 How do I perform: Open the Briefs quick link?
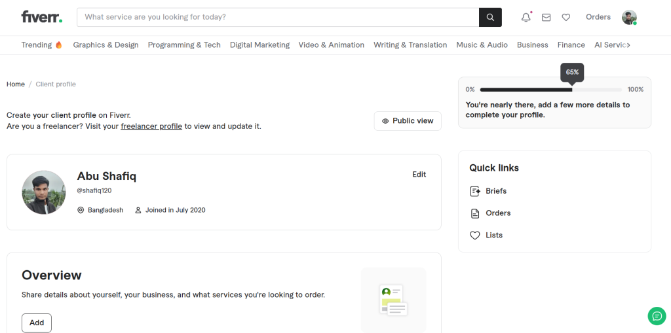click(x=496, y=191)
